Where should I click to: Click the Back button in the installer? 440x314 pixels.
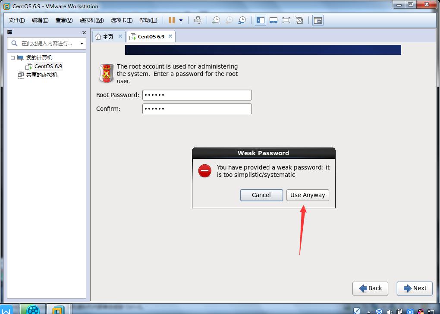(370, 289)
